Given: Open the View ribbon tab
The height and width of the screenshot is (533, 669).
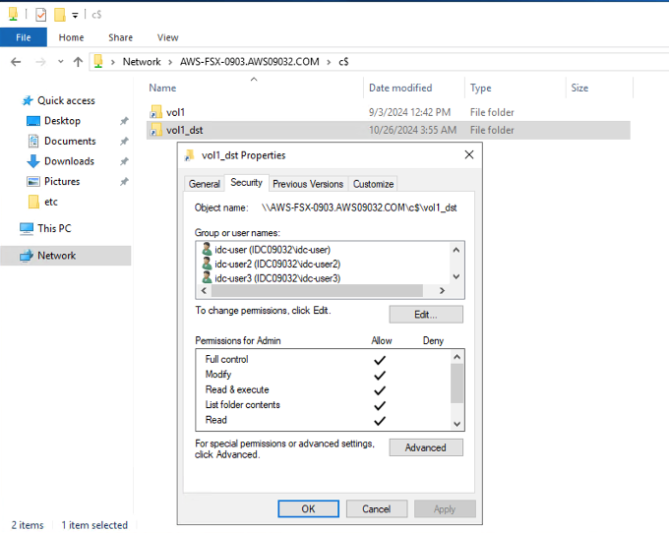Looking at the screenshot, I should [x=167, y=37].
